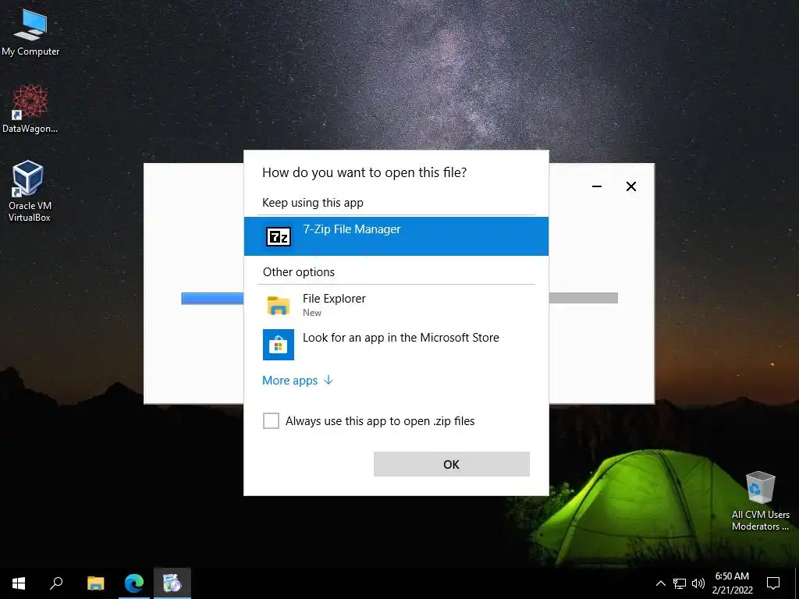Close the background installer window
The height and width of the screenshot is (599, 799).
[x=630, y=186]
